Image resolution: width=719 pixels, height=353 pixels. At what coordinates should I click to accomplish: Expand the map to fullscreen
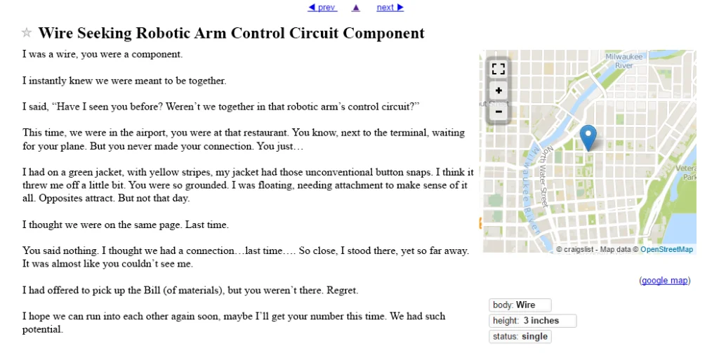coord(499,69)
